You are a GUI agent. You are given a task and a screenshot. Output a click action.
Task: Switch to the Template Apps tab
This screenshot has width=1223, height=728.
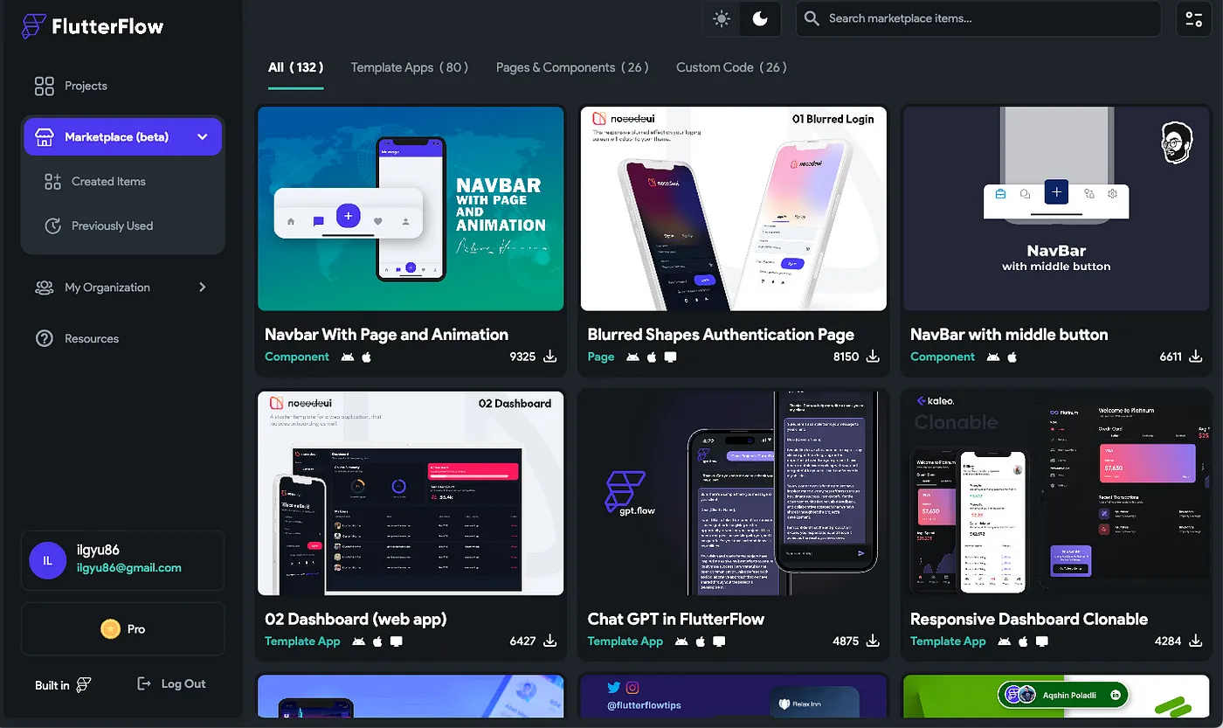[x=409, y=67]
